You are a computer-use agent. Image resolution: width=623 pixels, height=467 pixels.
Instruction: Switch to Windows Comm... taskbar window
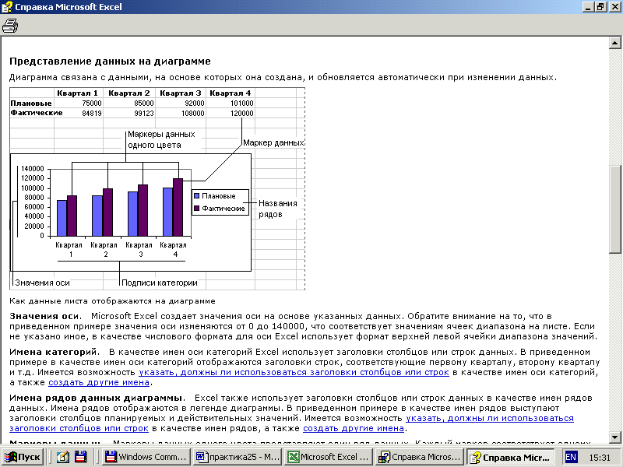click(x=146, y=457)
